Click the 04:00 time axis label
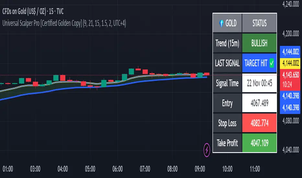The image size is (302, 178). click(x=63, y=169)
